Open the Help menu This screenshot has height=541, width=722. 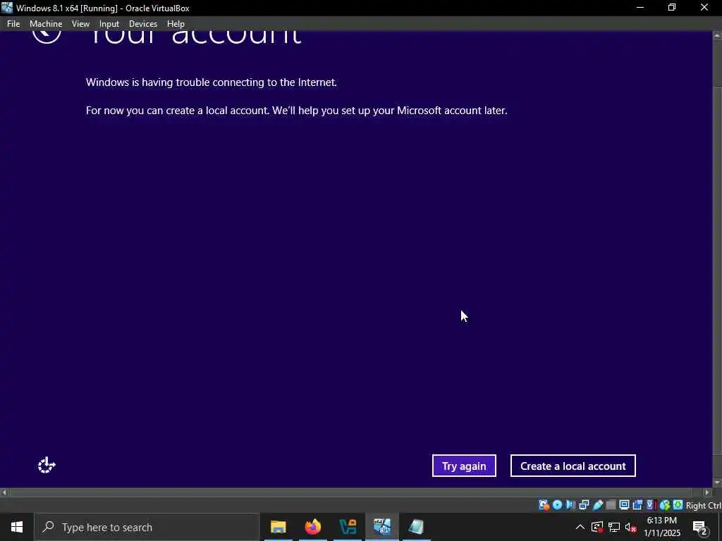pos(176,24)
